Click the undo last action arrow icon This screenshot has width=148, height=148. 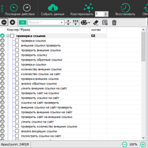pos(14,8)
